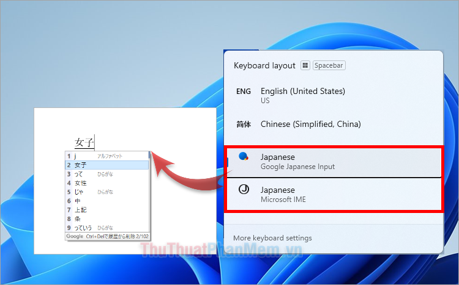Choose candidate 3 'って'
Viewport: 459px width, 285px height.
107,174
